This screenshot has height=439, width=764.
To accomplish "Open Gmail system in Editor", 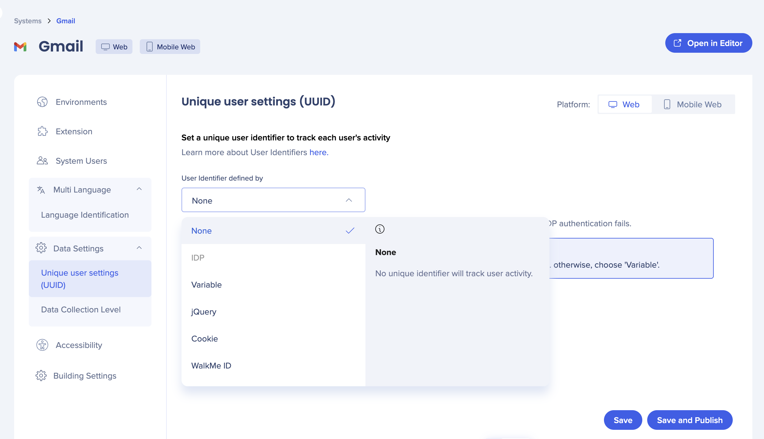I will pos(709,43).
